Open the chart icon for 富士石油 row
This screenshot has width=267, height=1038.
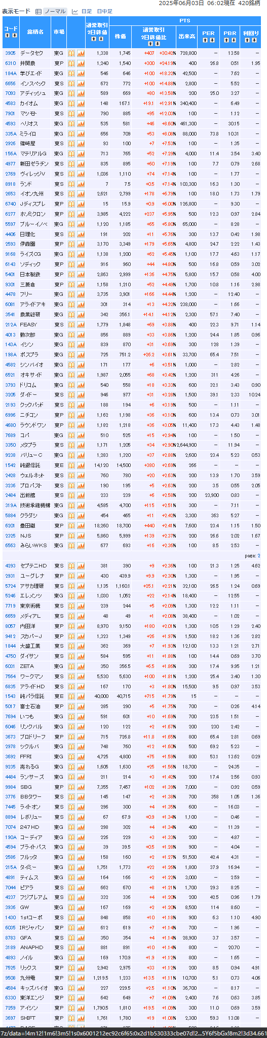click(81, 707)
